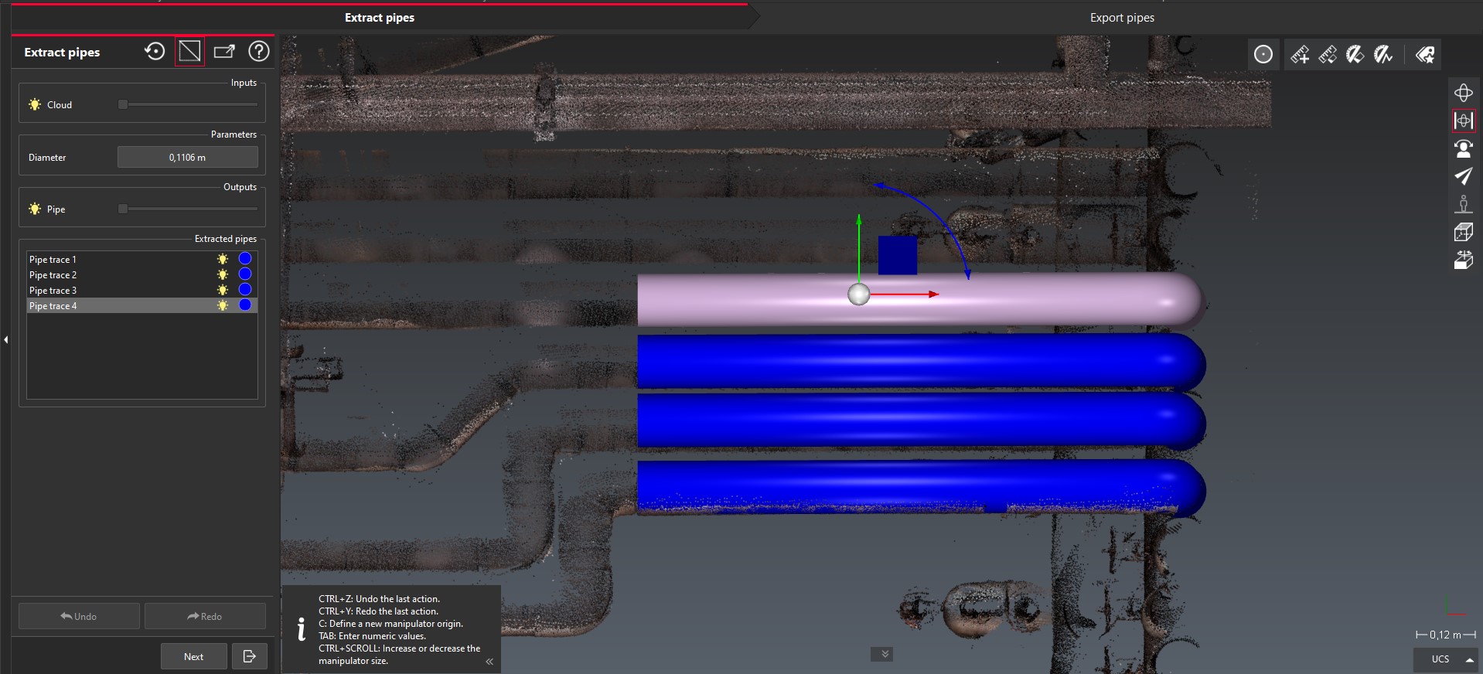Viewport: 1483px width, 674px height.
Task: Click the detach panel icon in header
Action: pos(224,52)
